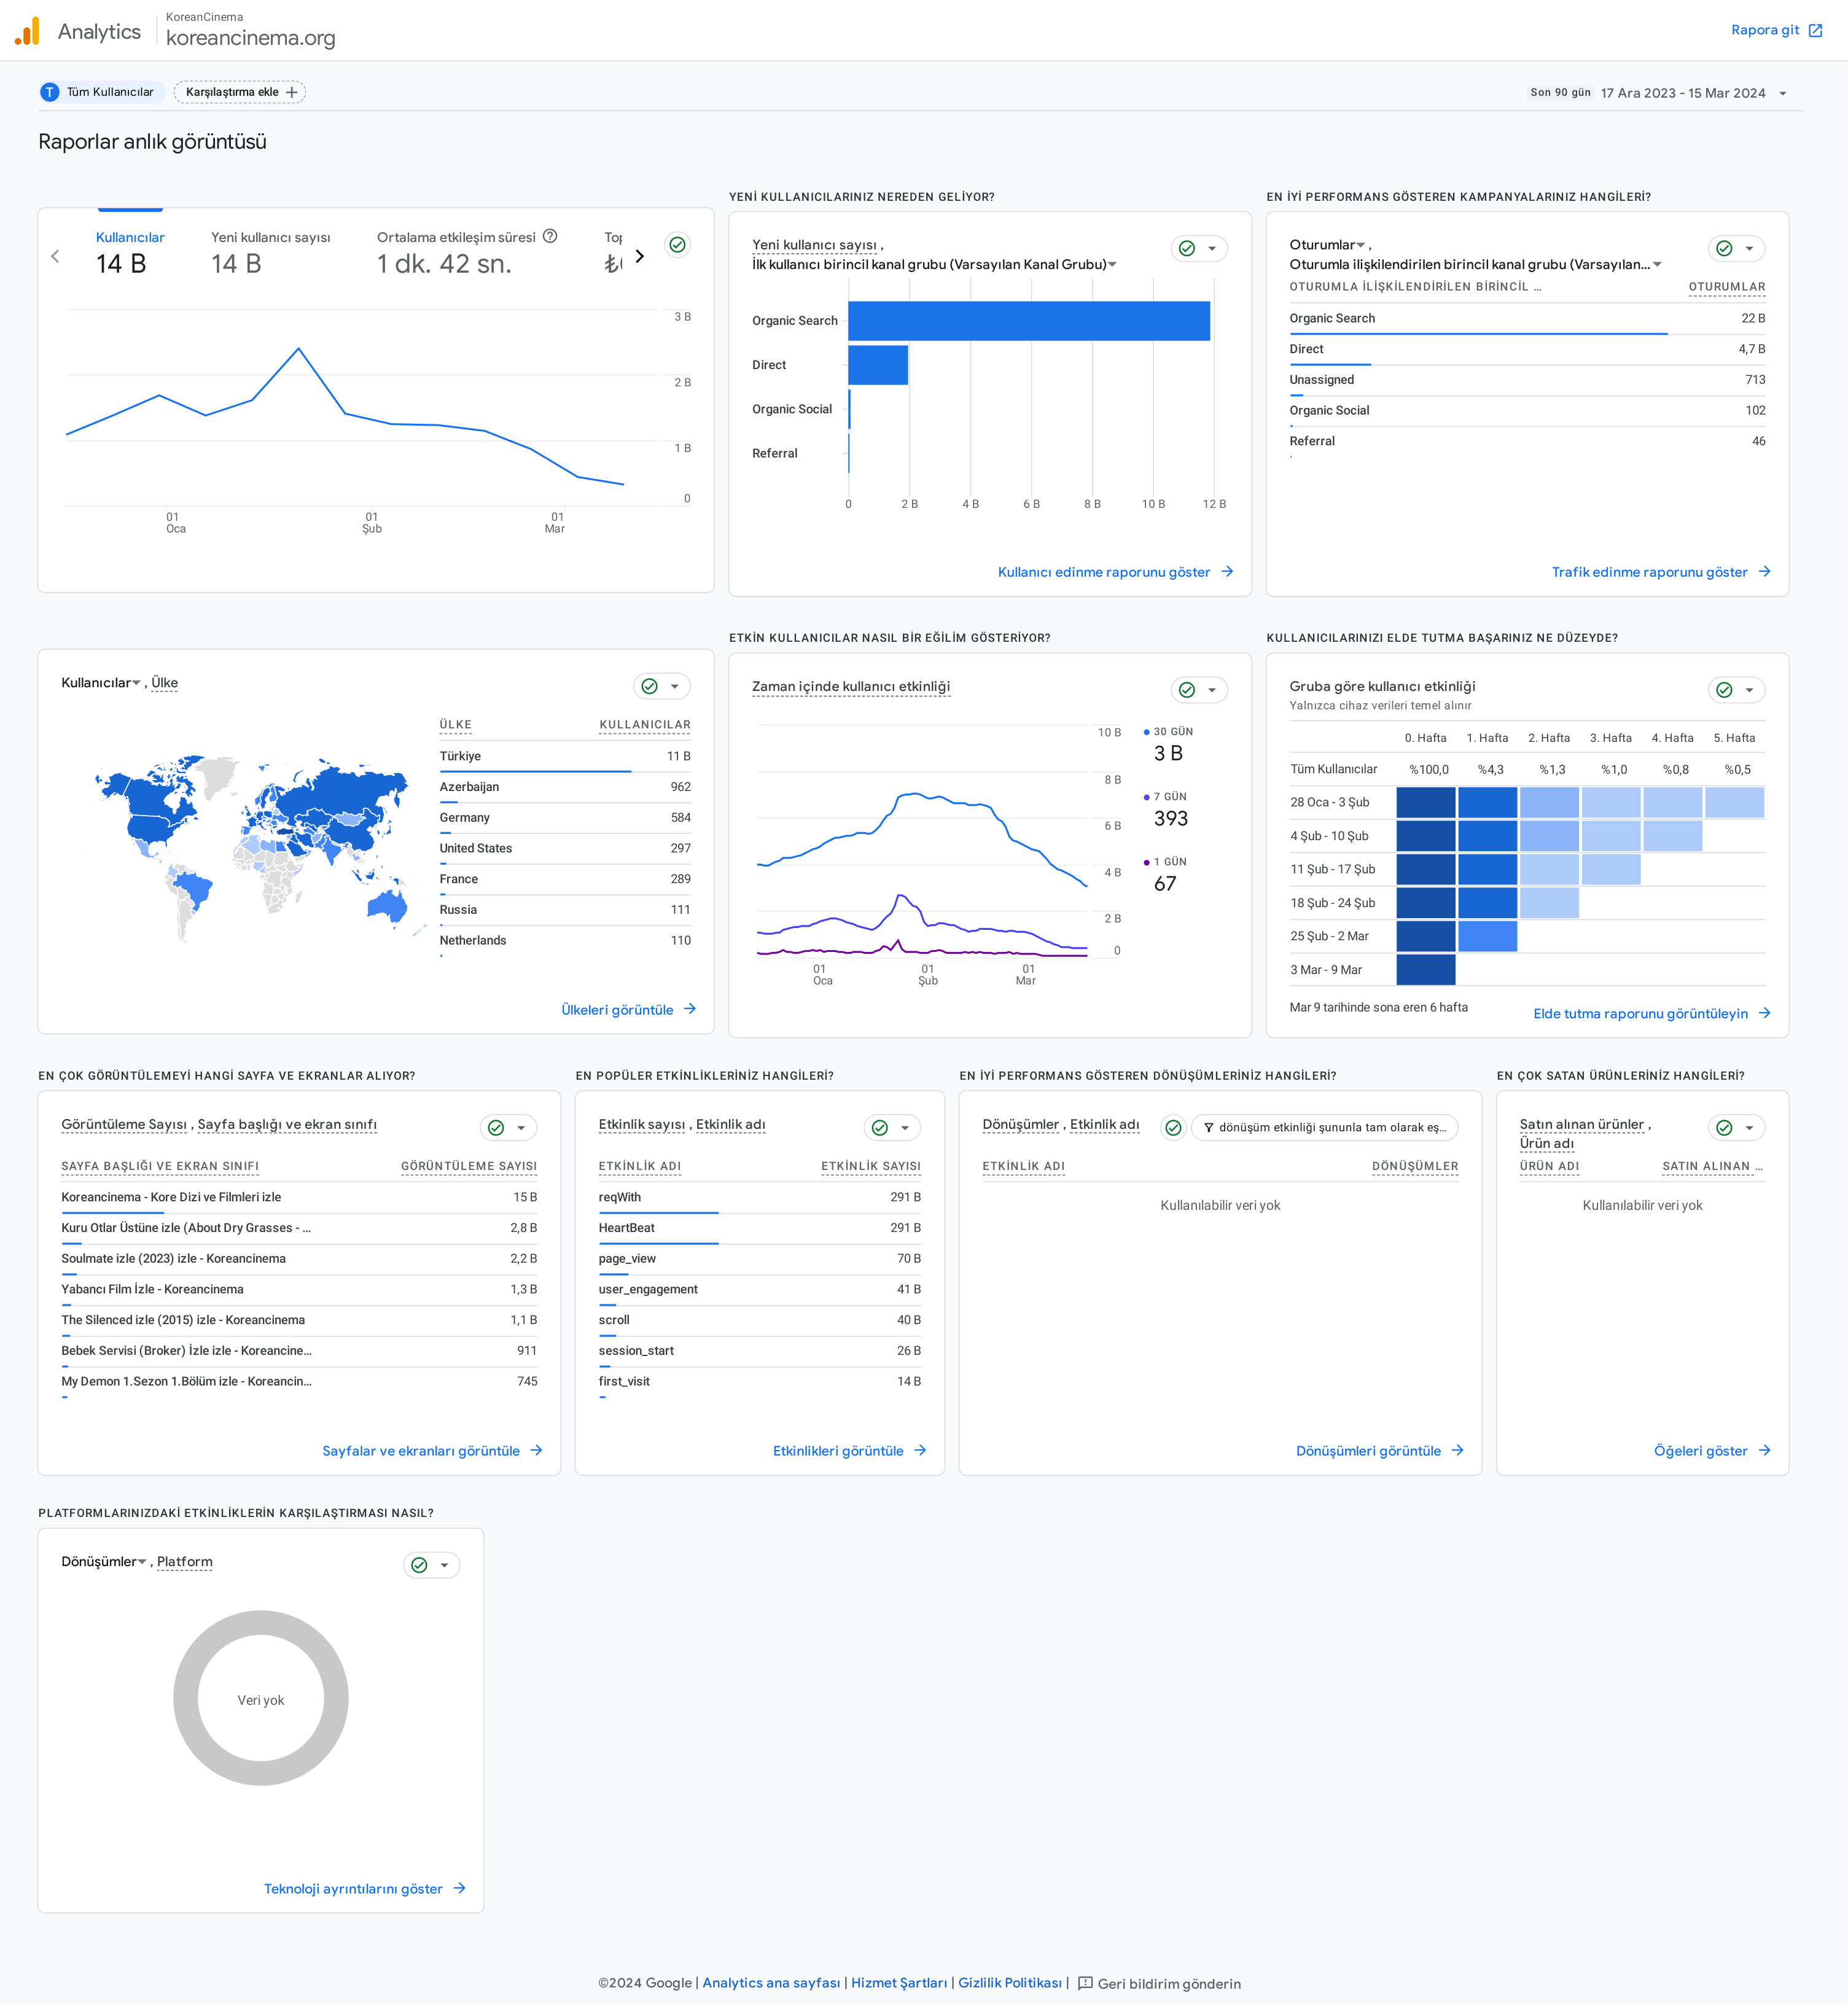1848x2004 pixels.
Task: Click the Tüm Kullanıcılar segment badge icon
Action: [49, 92]
